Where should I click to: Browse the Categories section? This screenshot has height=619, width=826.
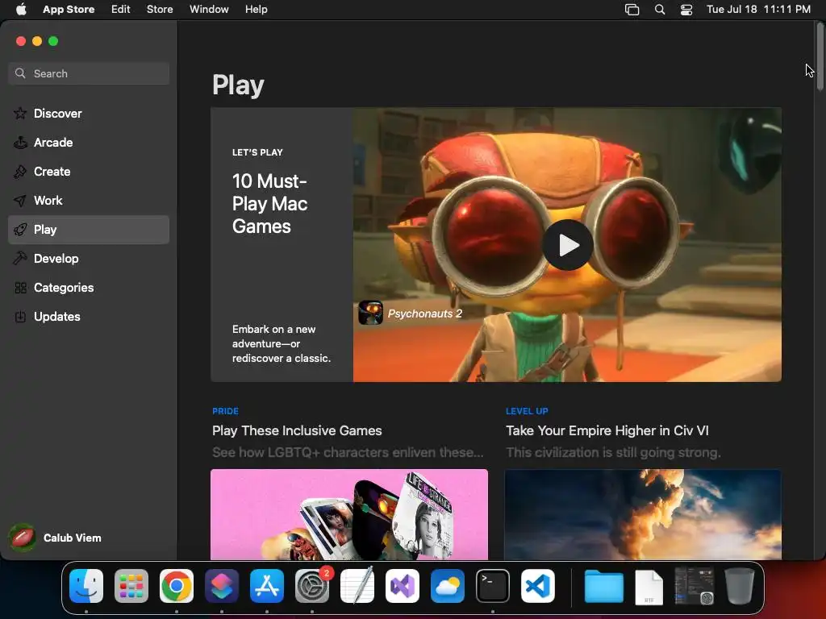89,288
